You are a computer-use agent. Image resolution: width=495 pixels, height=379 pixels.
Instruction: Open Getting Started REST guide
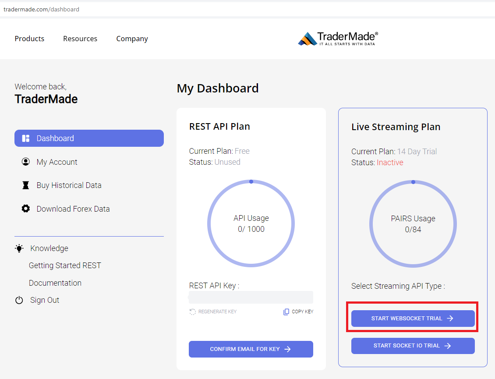point(65,266)
